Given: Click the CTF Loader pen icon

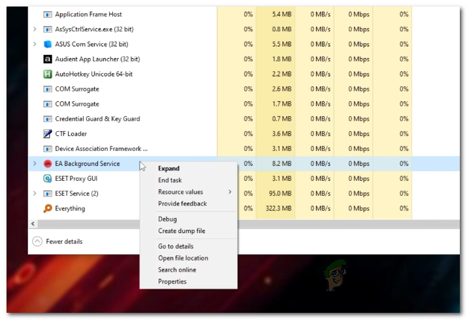Looking at the screenshot, I should 48,134.
